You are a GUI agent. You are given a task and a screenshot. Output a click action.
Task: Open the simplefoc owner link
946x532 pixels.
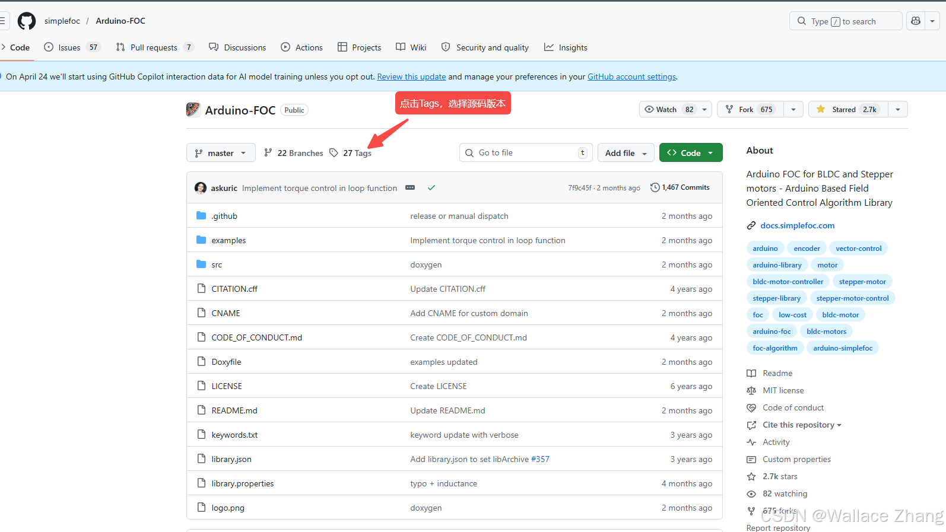tap(62, 21)
